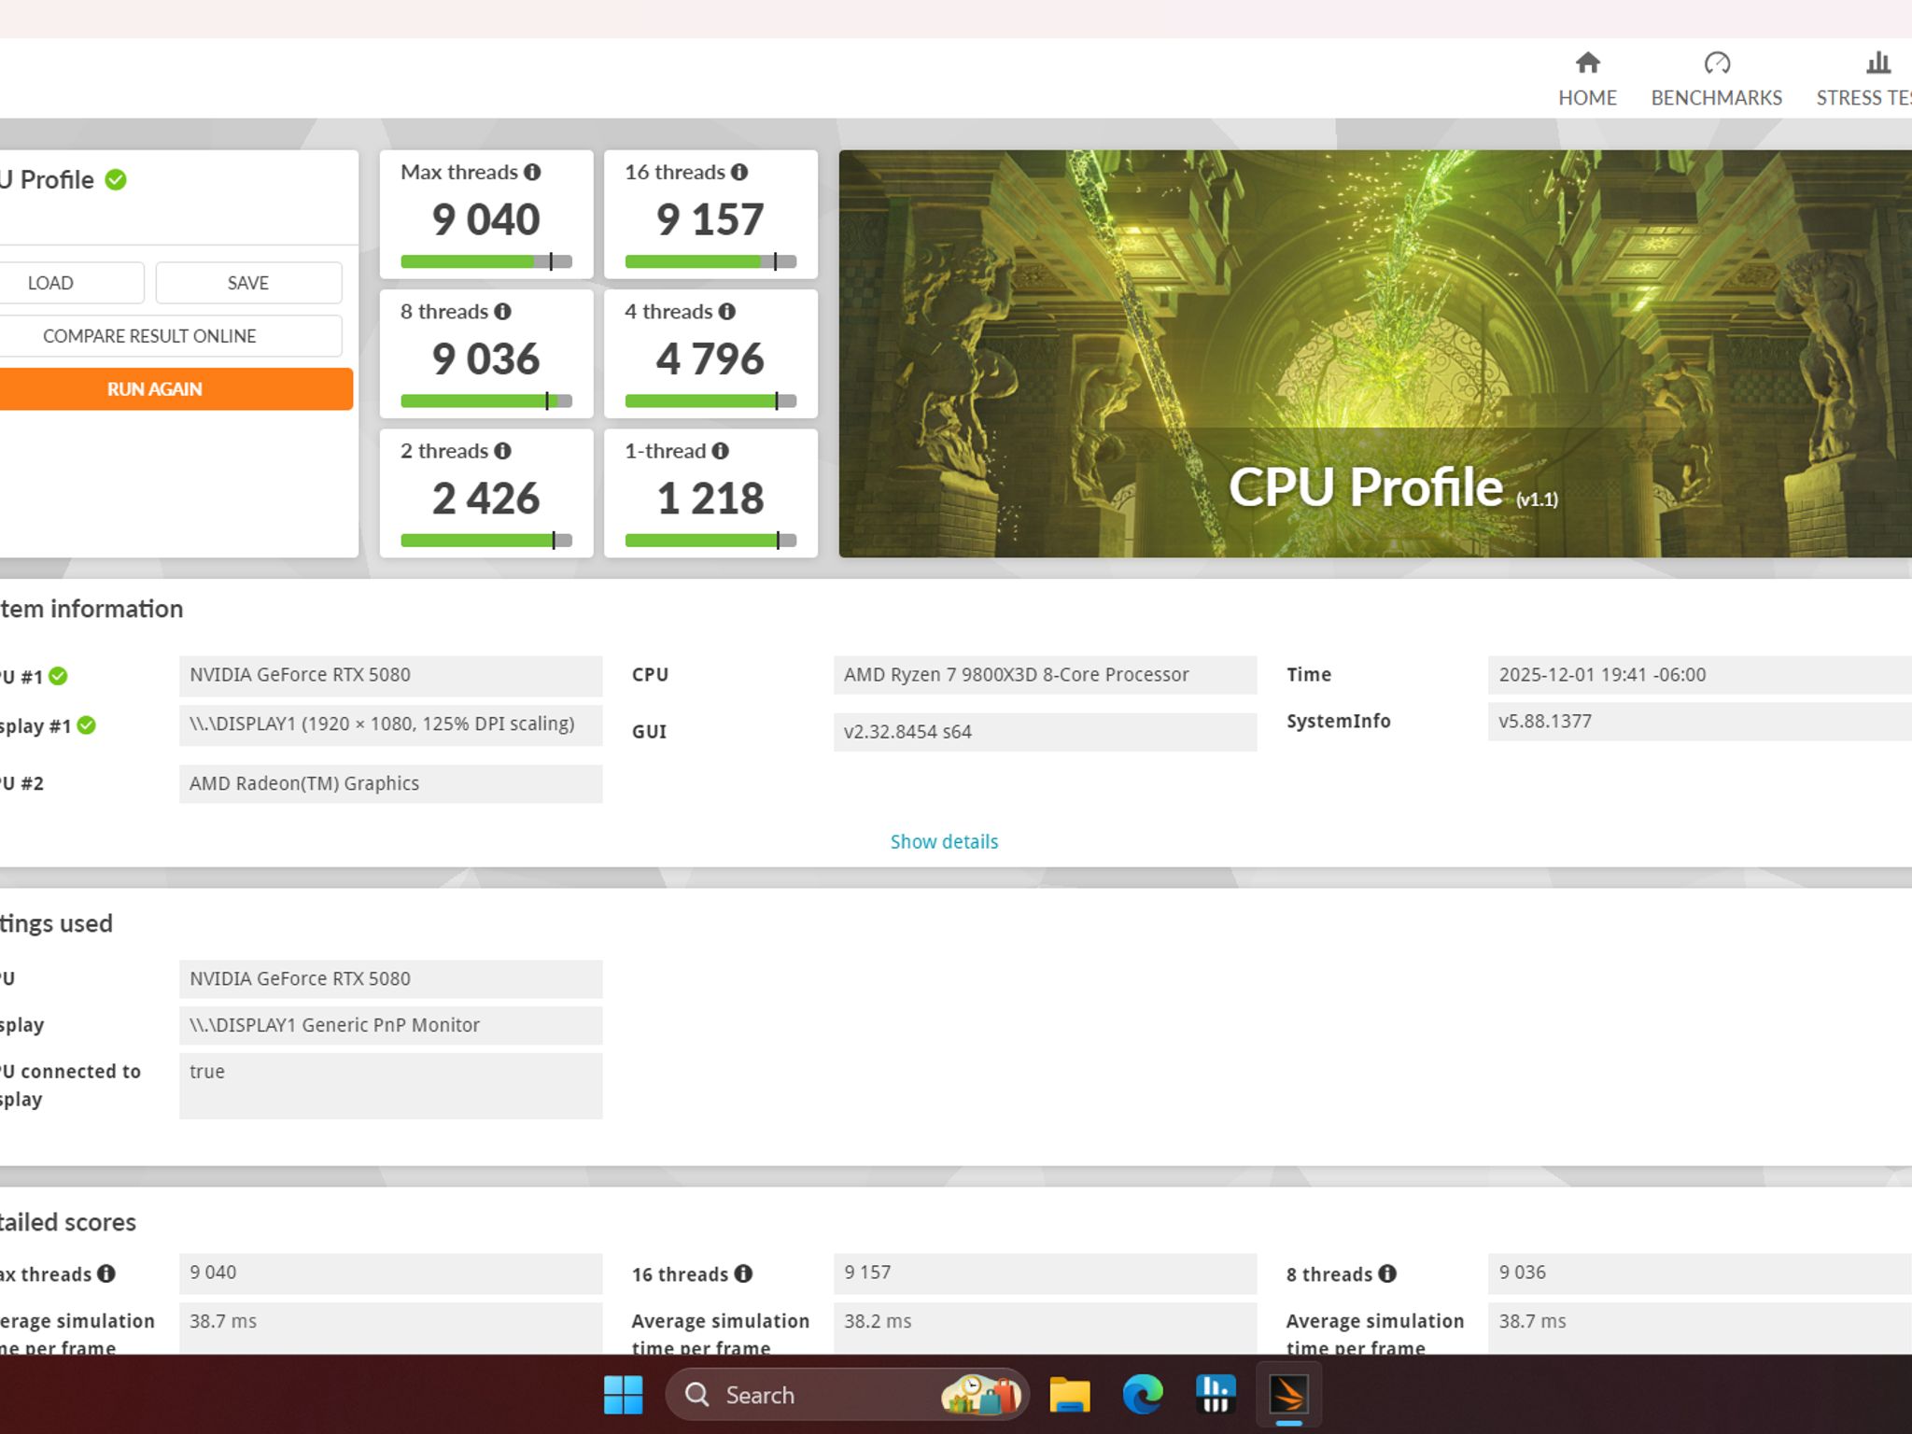Viewport: 1912px width, 1434px height.
Task: Click COMPARE RESULT ONLINE
Action: 171,336
